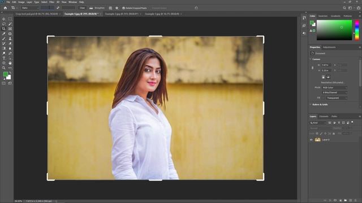Select the Brush tool
This screenshot has height=203, width=362.
(x=4, y=39)
